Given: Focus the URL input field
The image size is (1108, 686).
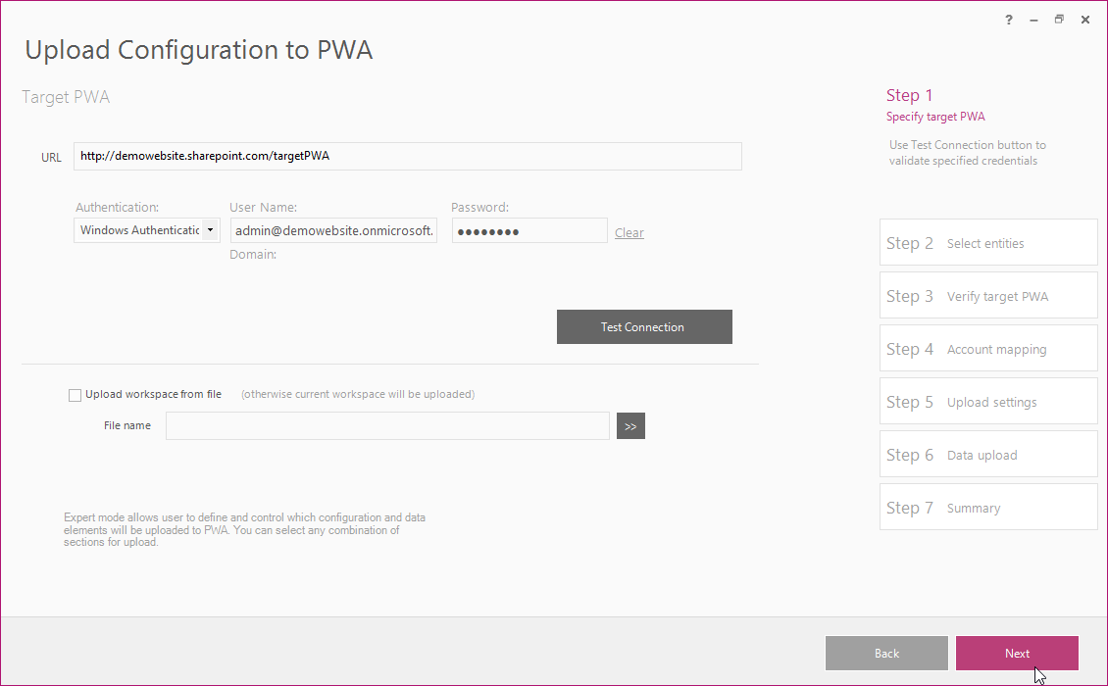Looking at the screenshot, I should 407,156.
